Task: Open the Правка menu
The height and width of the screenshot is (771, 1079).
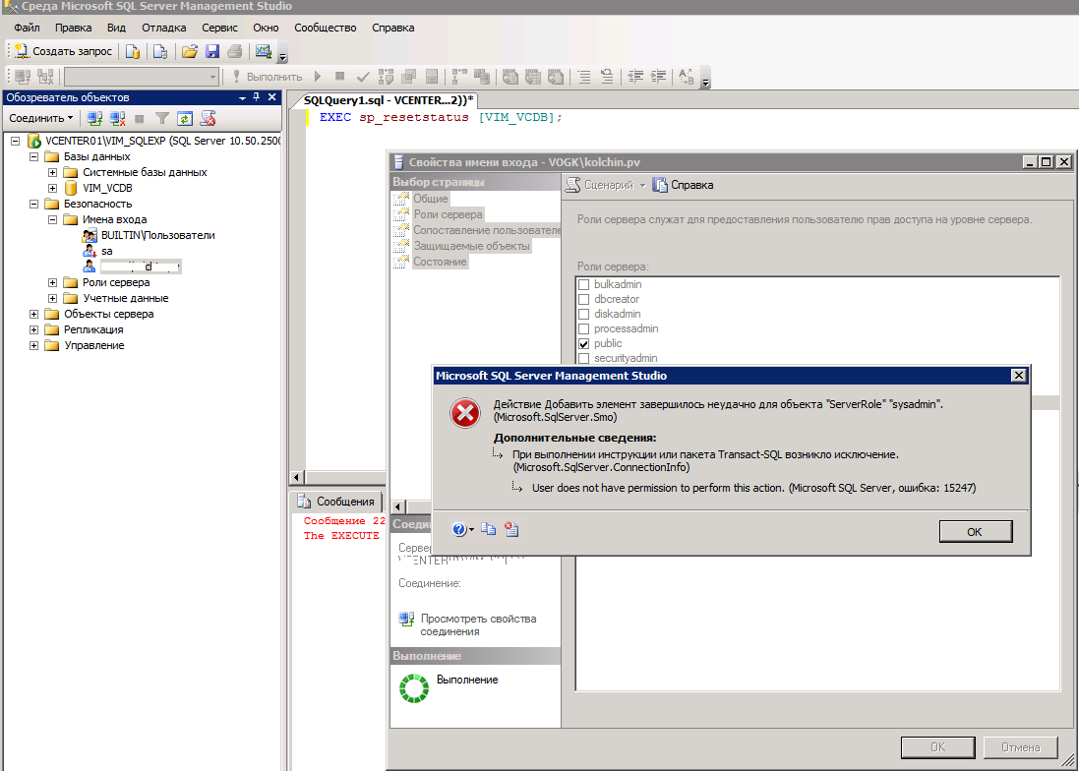Action: (x=73, y=28)
